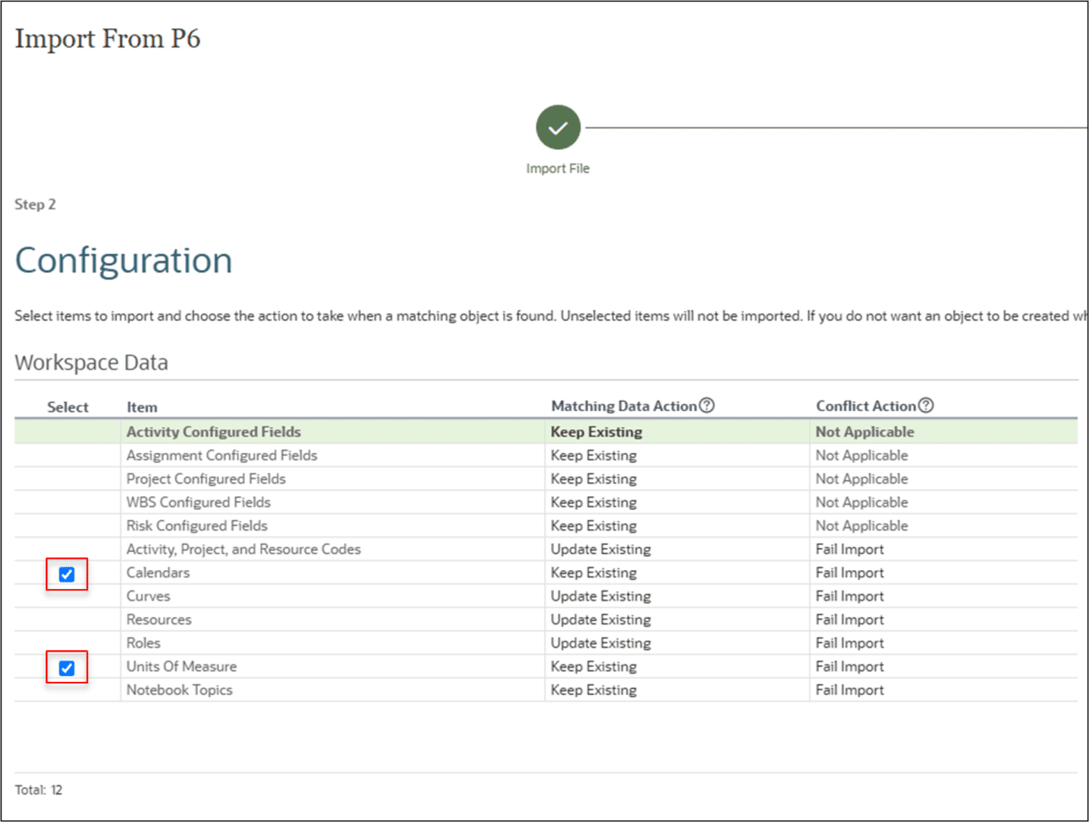The image size is (1089, 822).
Task: Open Update Existing action for Curves
Action: point(600,596)
